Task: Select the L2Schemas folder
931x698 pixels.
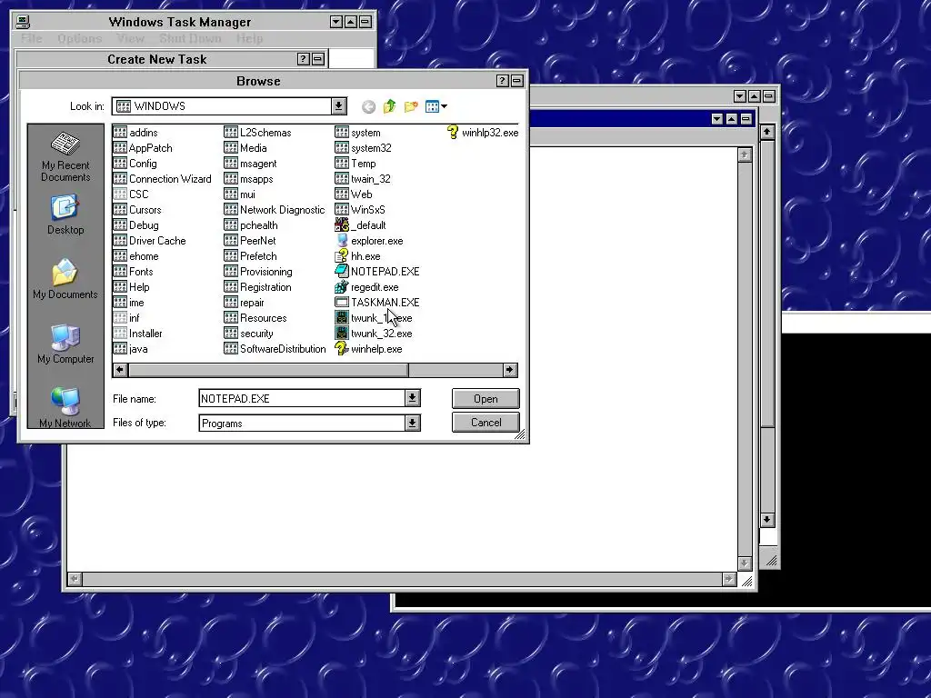Action: (257, 133)
